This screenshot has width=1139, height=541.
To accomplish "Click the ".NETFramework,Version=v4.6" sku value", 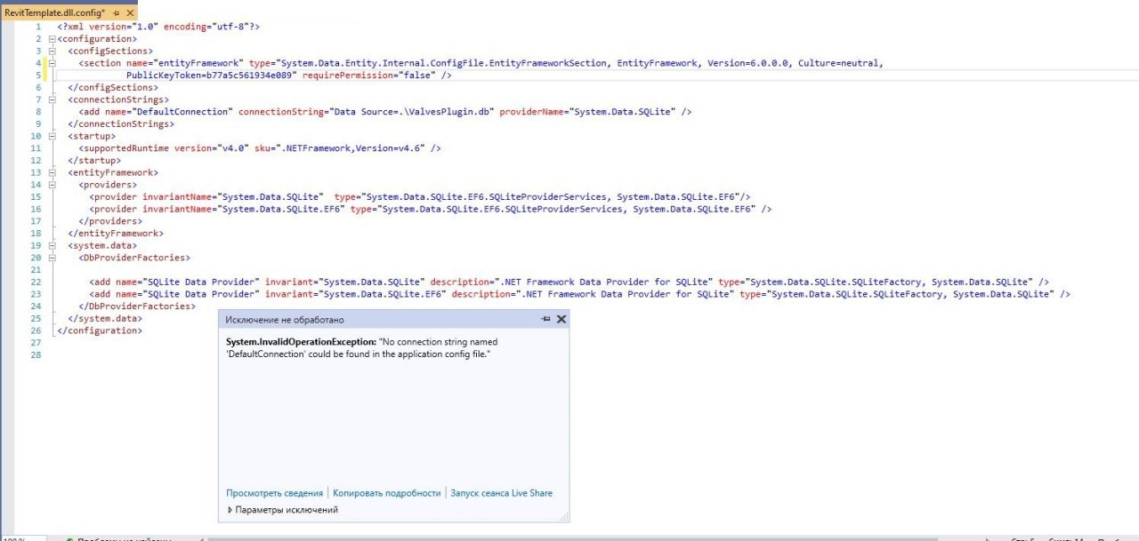I will point(352,148).
